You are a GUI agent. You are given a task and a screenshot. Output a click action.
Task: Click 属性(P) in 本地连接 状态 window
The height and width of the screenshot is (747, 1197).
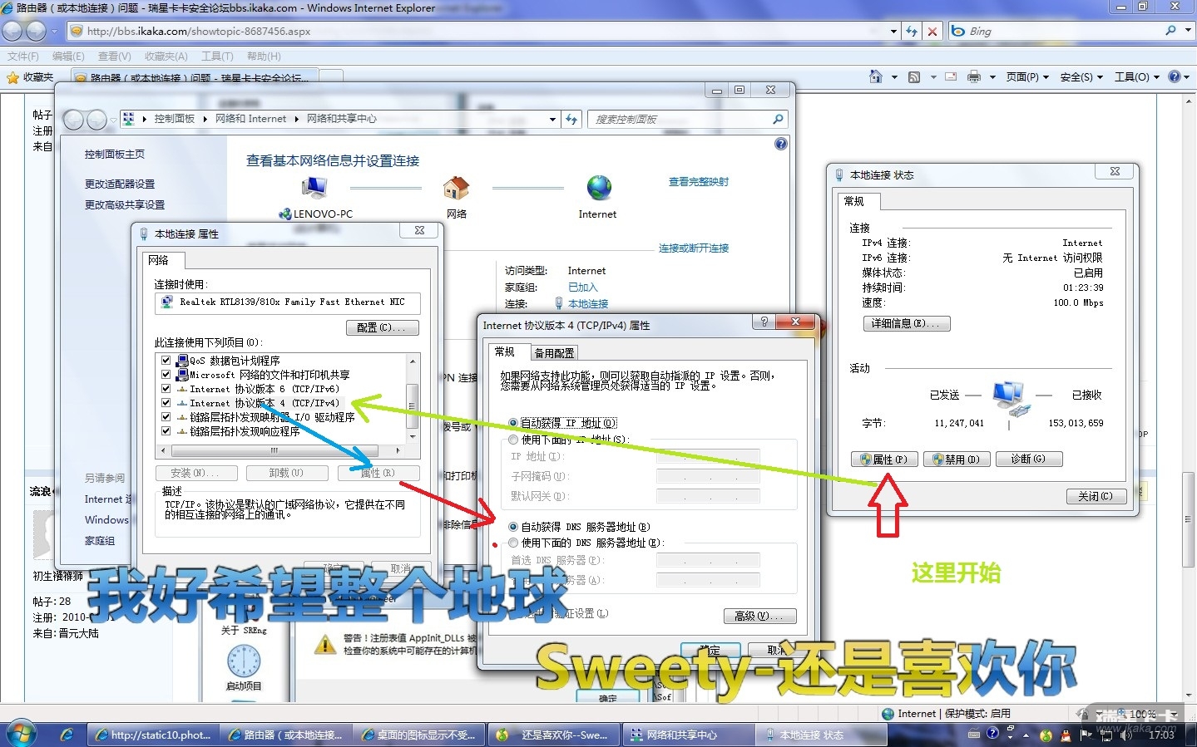884,460
